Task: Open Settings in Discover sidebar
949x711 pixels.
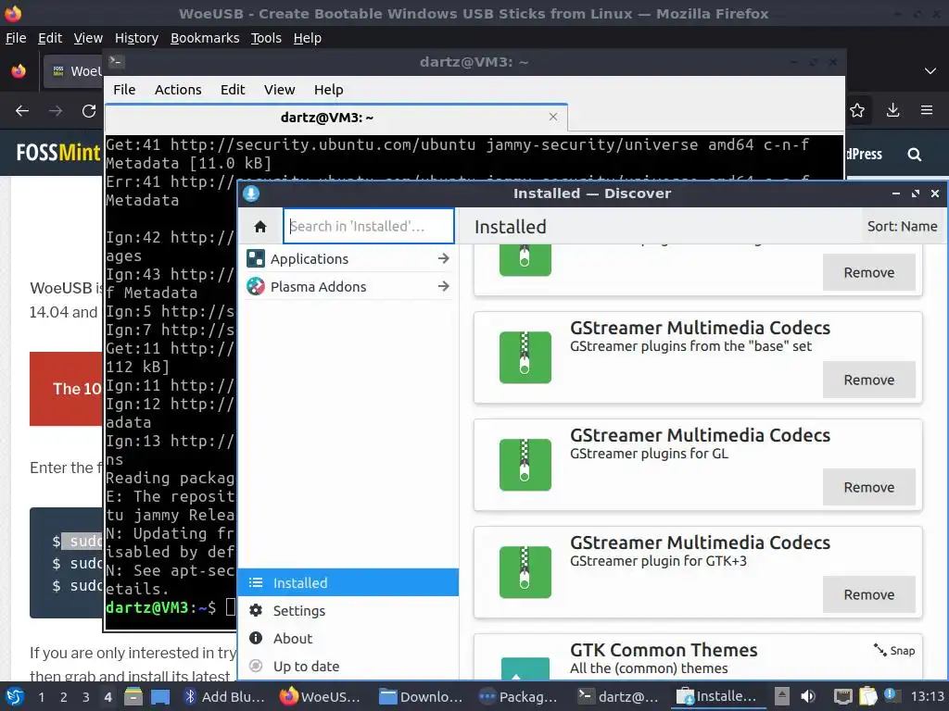Action: coord(348,611)
